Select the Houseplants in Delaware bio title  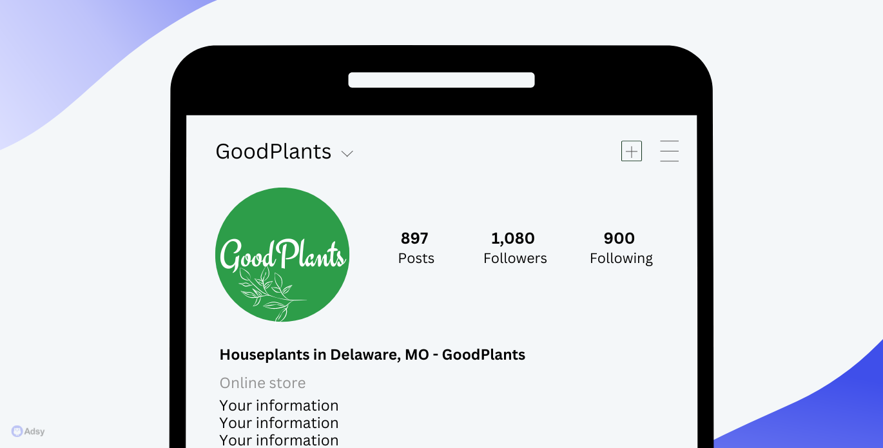(x=373, y=355)
